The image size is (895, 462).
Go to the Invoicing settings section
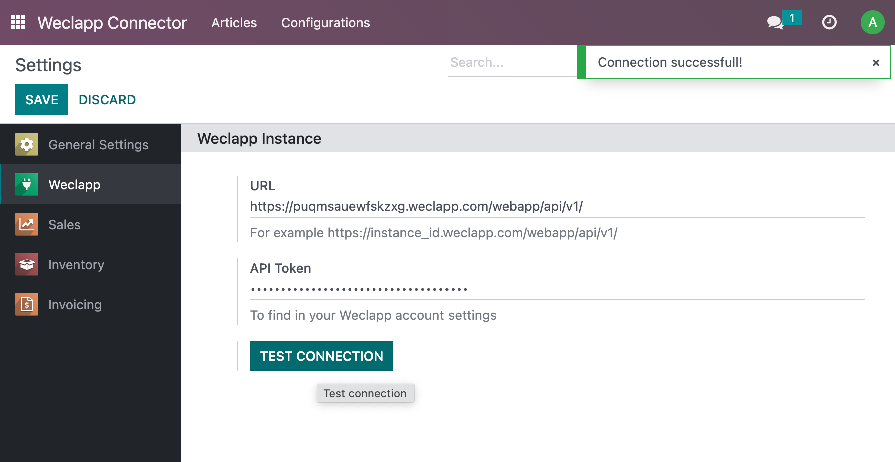(x=90, y=304)
